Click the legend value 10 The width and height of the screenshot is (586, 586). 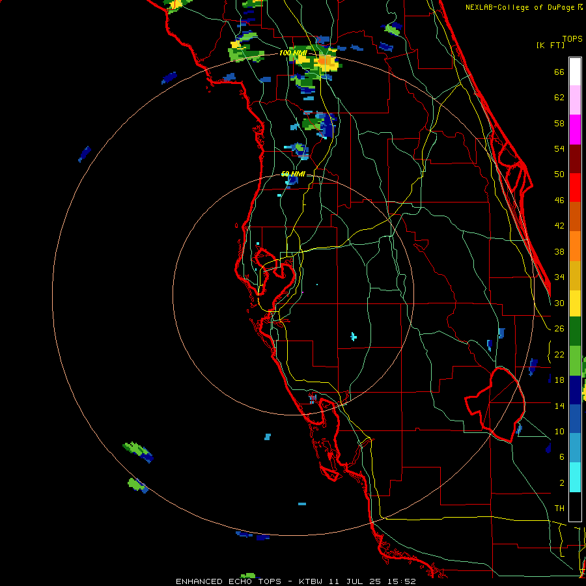[x=559, y=431]
